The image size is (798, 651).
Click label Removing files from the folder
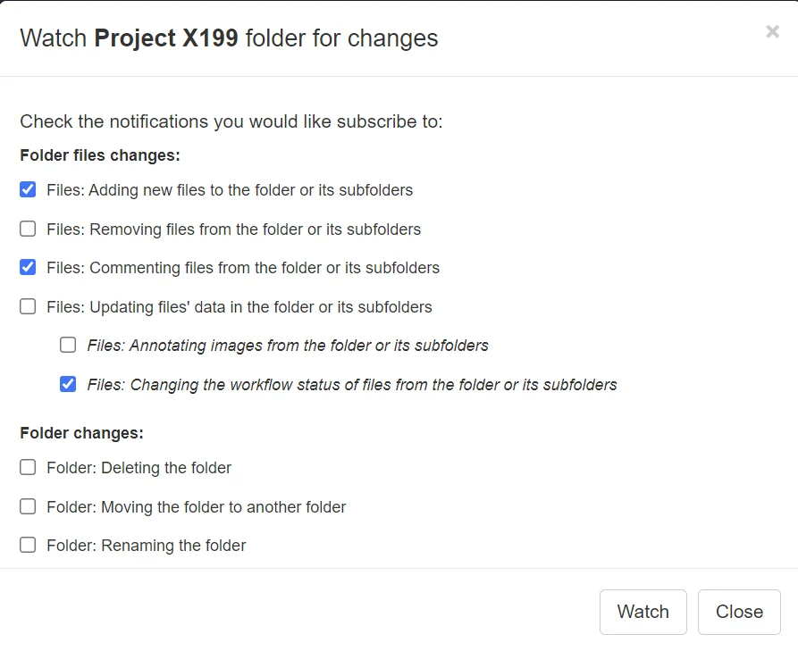(x=233, y=230)
